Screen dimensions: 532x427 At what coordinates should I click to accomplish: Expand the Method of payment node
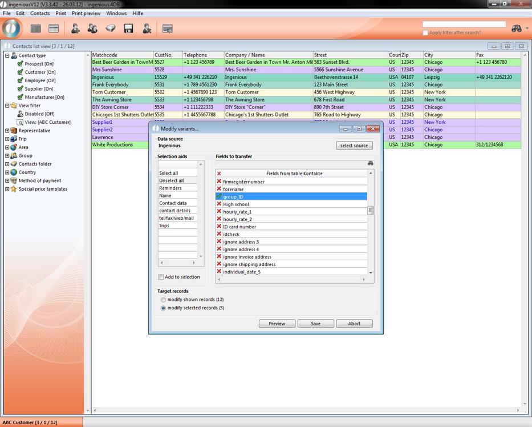[7, 181]
